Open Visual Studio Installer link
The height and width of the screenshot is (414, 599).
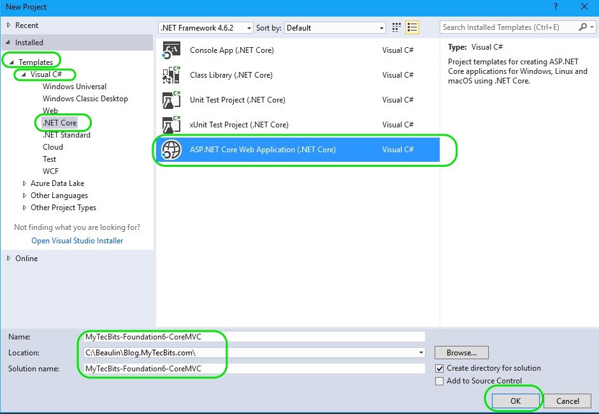77,241
